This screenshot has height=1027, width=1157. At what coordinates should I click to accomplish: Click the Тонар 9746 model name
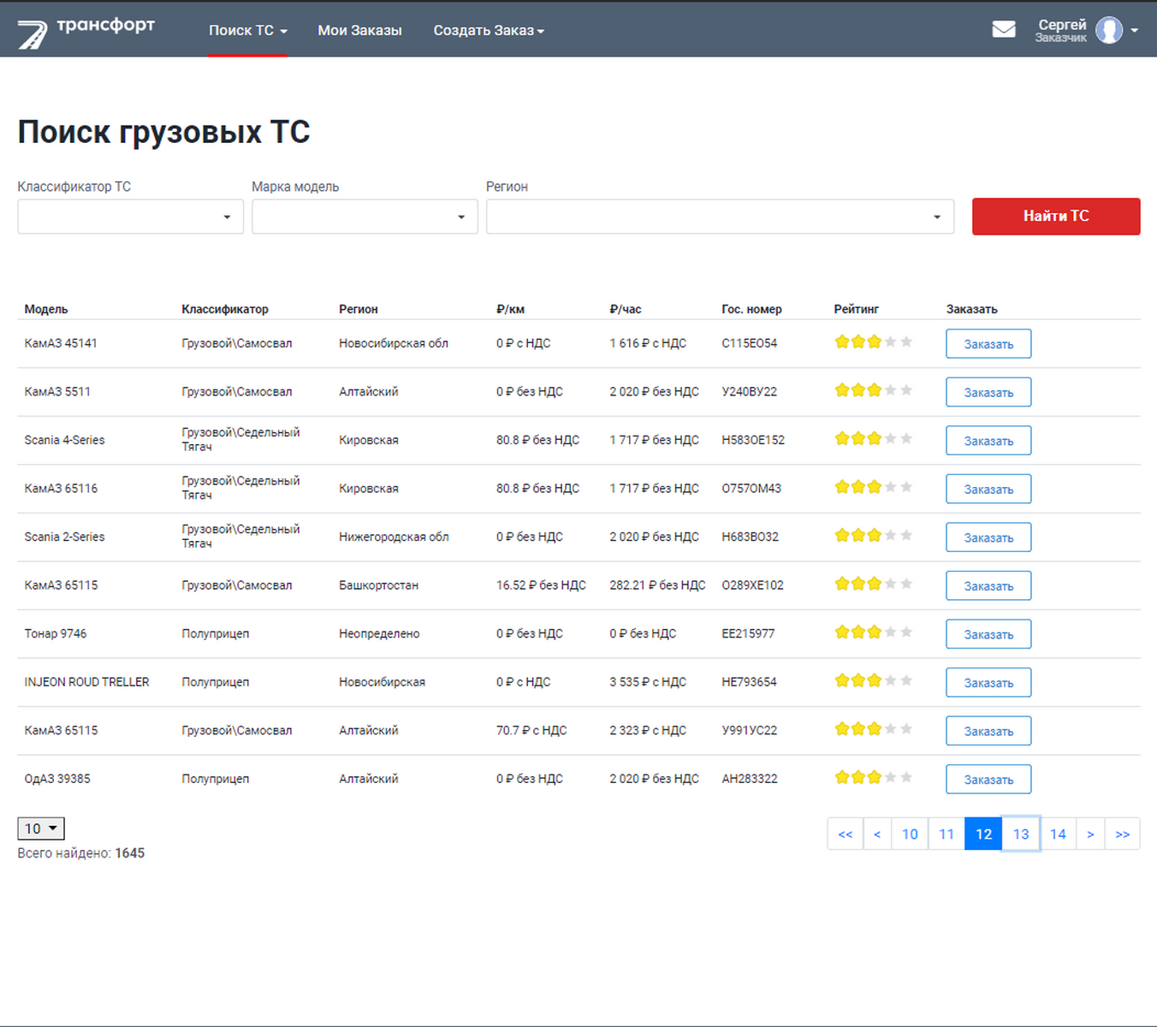pos(56,633)
